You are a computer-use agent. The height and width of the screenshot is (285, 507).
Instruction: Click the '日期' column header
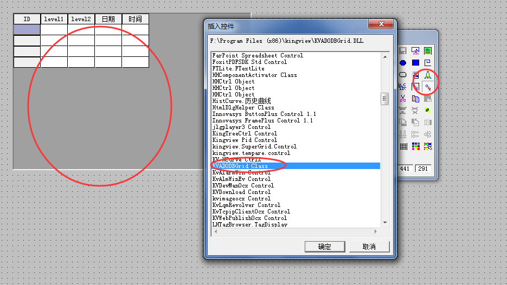tap(108, 19)
